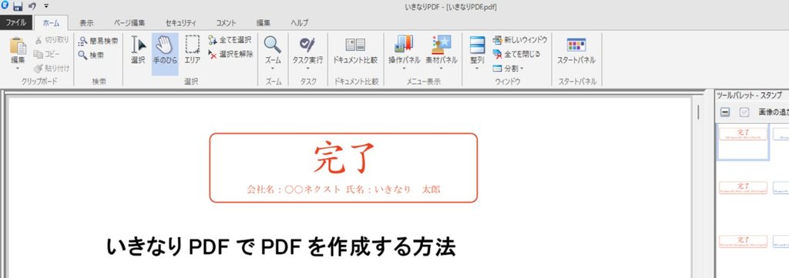Image resolution: width=789 pixels, height=278 pixels.
Task: Expand the 整列 dropdown arrow
Action: click(477, 69)
